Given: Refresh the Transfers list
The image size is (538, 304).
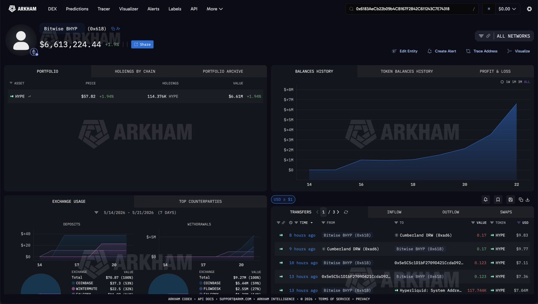Looking at the screenshot, I should [x=346, y=212].
